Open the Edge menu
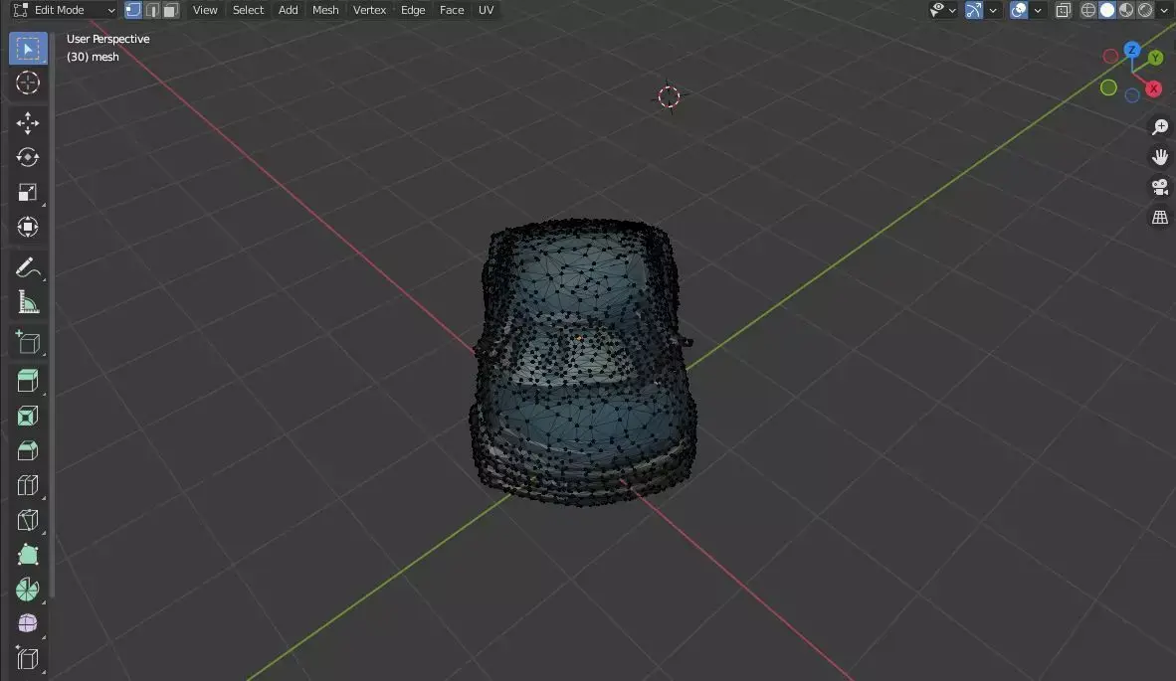This screenshot has width=1176, height=681. tap(413, 10)
